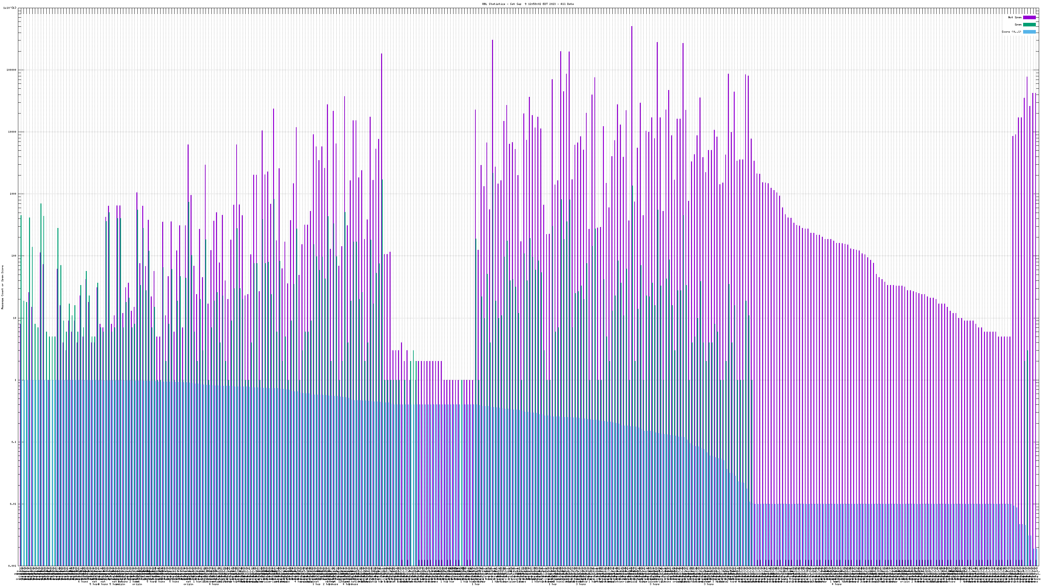Click the purple Not Spam legend swatch
This screenshot has width=1044, height=587.
(x=1029, y=17)
